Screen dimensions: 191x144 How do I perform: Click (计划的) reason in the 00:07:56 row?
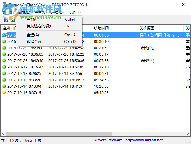(147, 61)
